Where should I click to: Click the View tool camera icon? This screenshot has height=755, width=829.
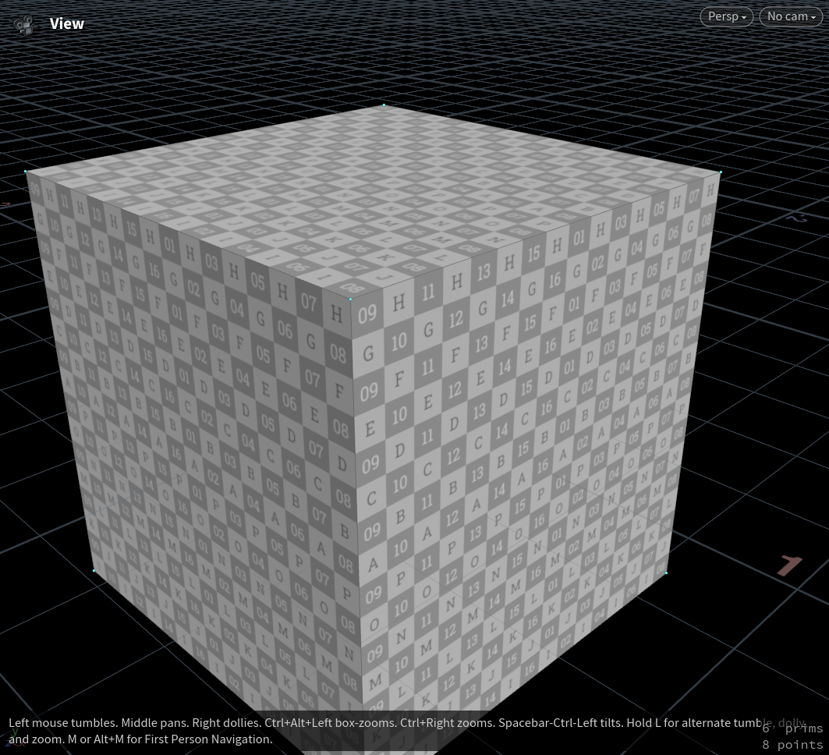click(25, 24)
